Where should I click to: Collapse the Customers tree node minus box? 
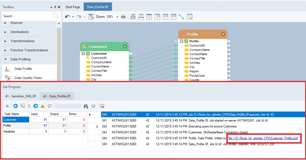[83, 54]
